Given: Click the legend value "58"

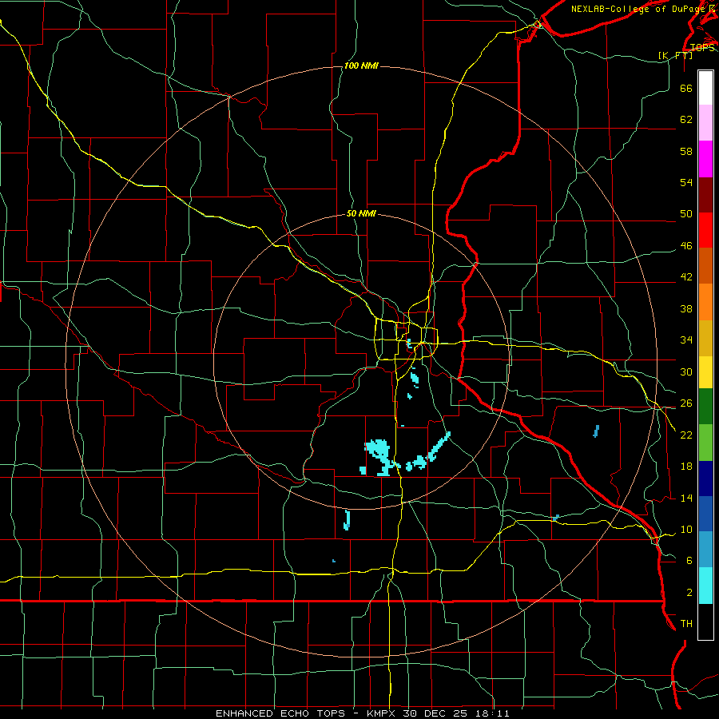Looking at the screenshot, I should coord(686,151).
